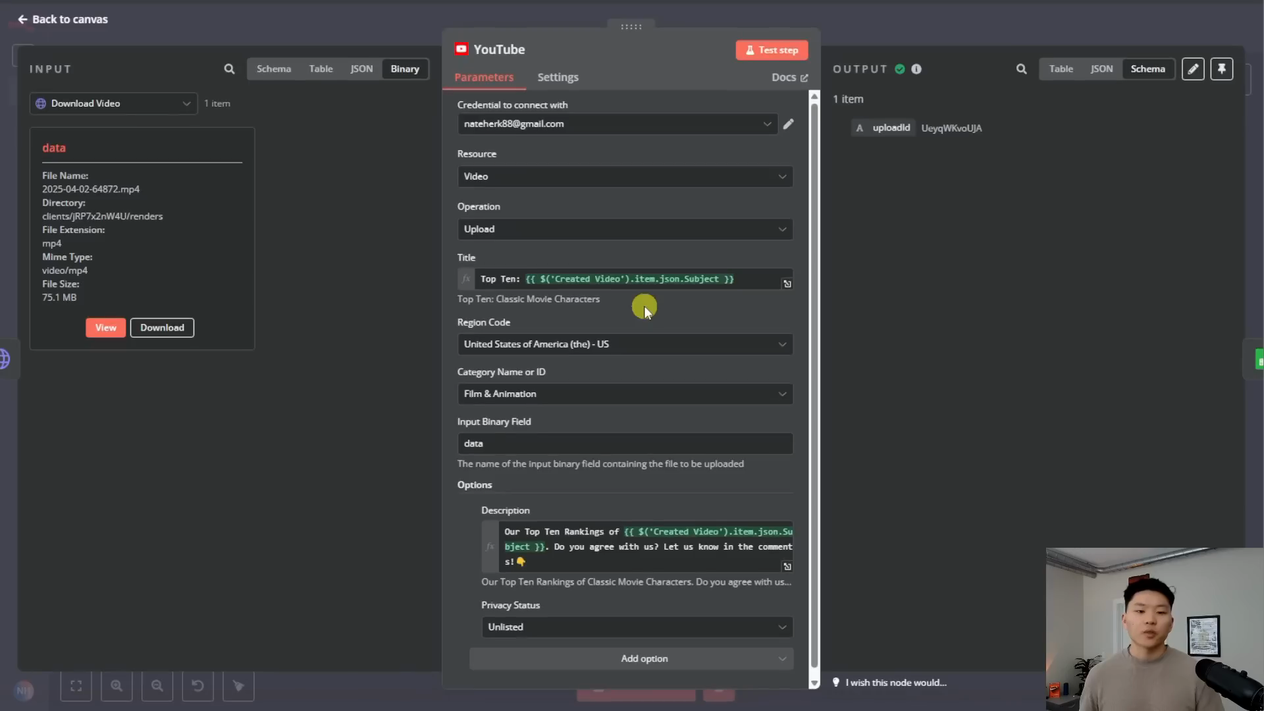Expand the Privacy Status dropdown
Screen dimensions: 1264x711
(637, 627)
